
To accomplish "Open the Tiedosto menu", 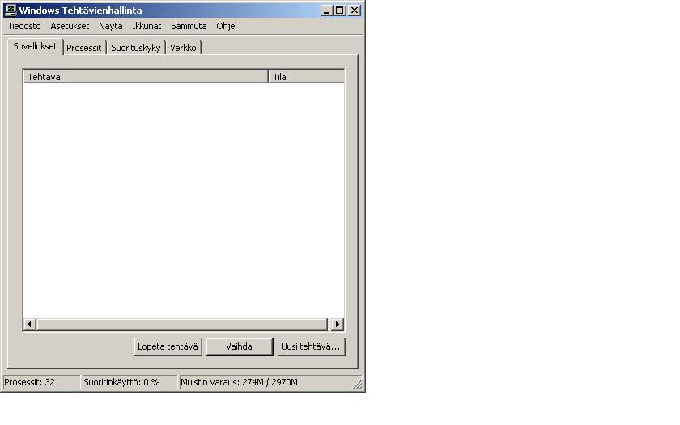I will (24, 26).
